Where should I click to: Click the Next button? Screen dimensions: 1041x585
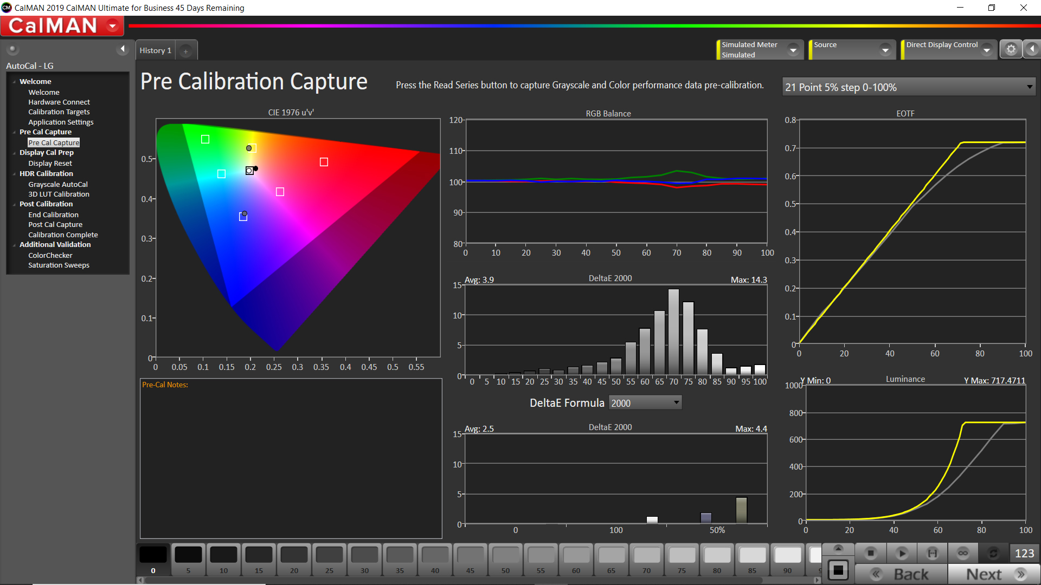point(994,574)
